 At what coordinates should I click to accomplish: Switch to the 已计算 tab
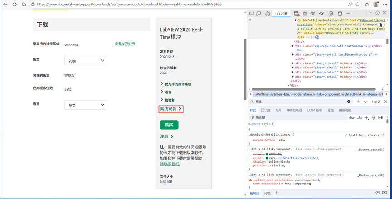[266, 110]
